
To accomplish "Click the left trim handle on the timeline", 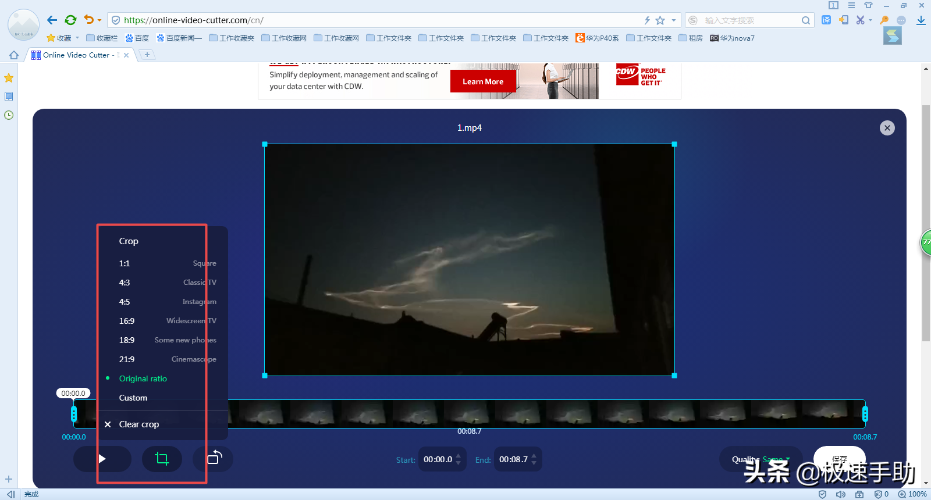I will pos(74,414).
